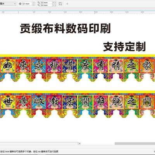This screenshot has width=155, height=155.
Task: Click the horizontal duplicate distance icon
Action: [39, 2]
